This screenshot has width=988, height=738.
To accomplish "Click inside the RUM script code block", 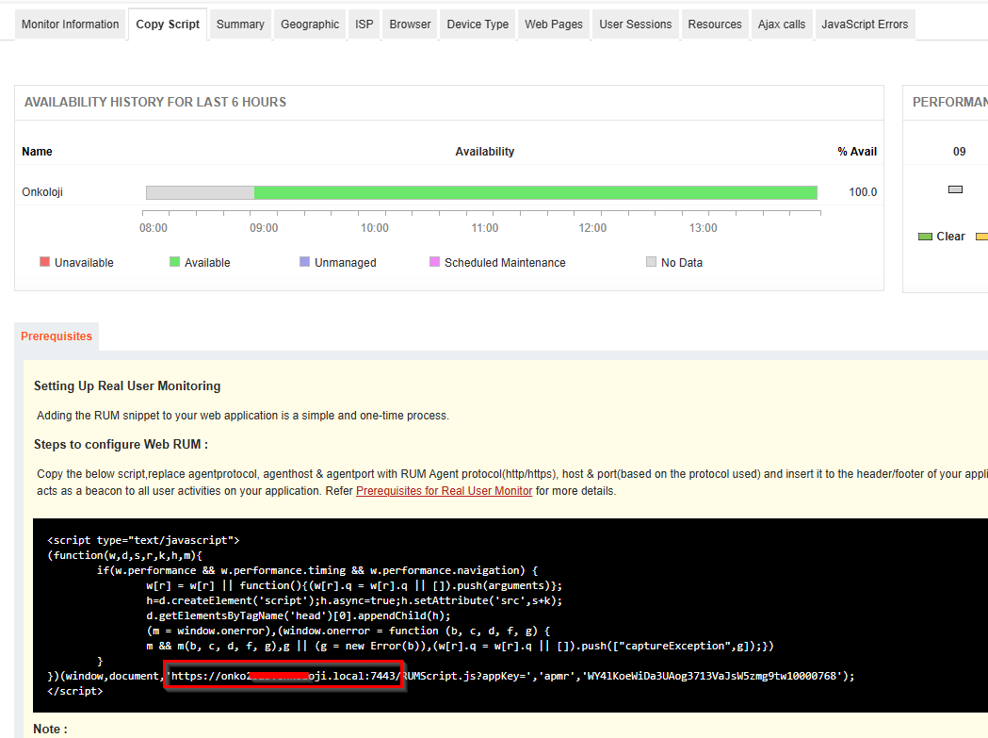I will click(510, 615).
